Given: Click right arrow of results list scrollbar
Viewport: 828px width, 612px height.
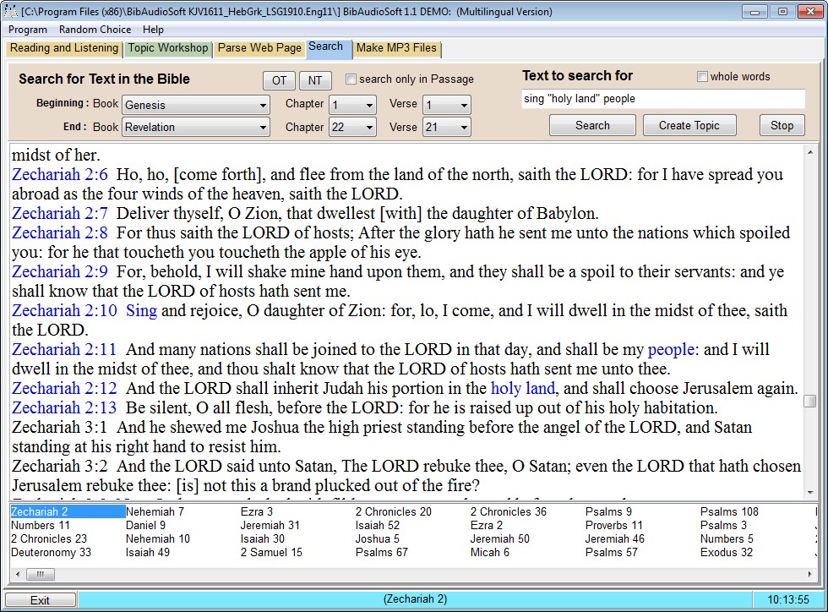Looking at the screenshot, I should [x=810, y=574].
